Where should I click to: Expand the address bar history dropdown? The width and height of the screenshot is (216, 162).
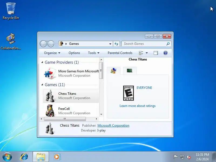tap(110, 44)
